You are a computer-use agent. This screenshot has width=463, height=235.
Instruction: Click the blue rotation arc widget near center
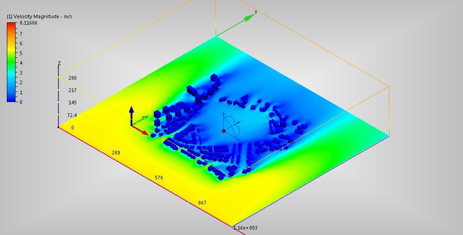pos(232,126)
